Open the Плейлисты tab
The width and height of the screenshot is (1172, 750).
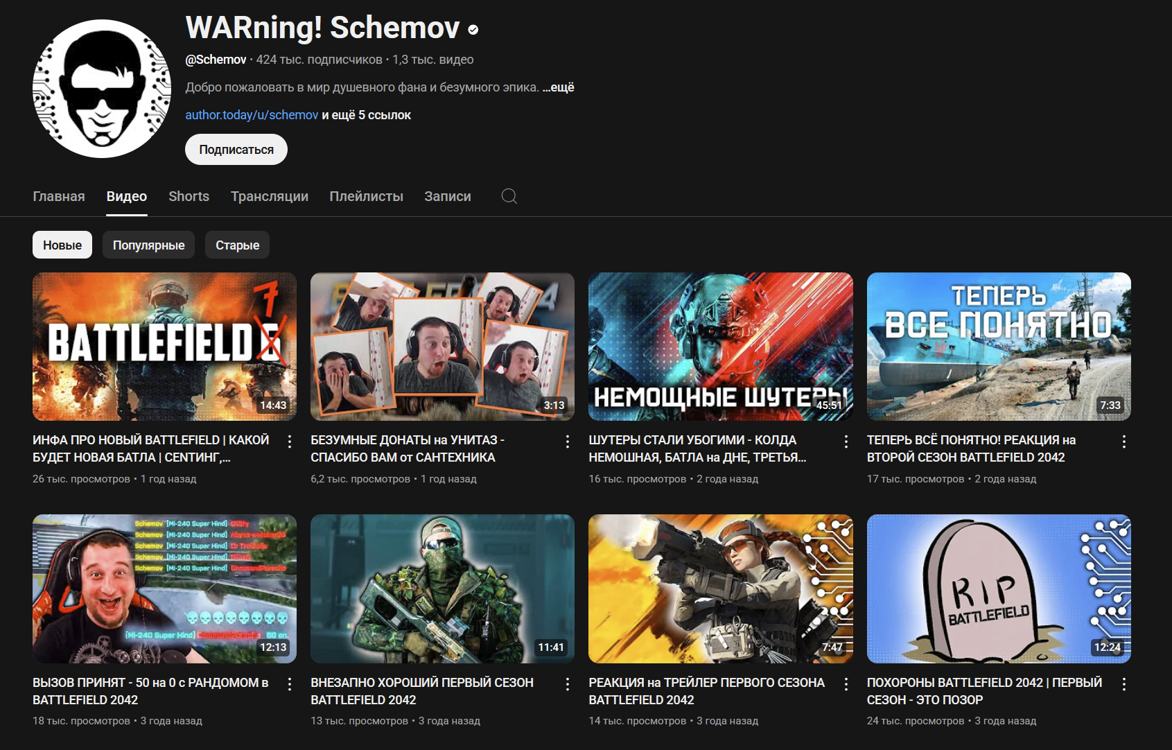[367, 196]
